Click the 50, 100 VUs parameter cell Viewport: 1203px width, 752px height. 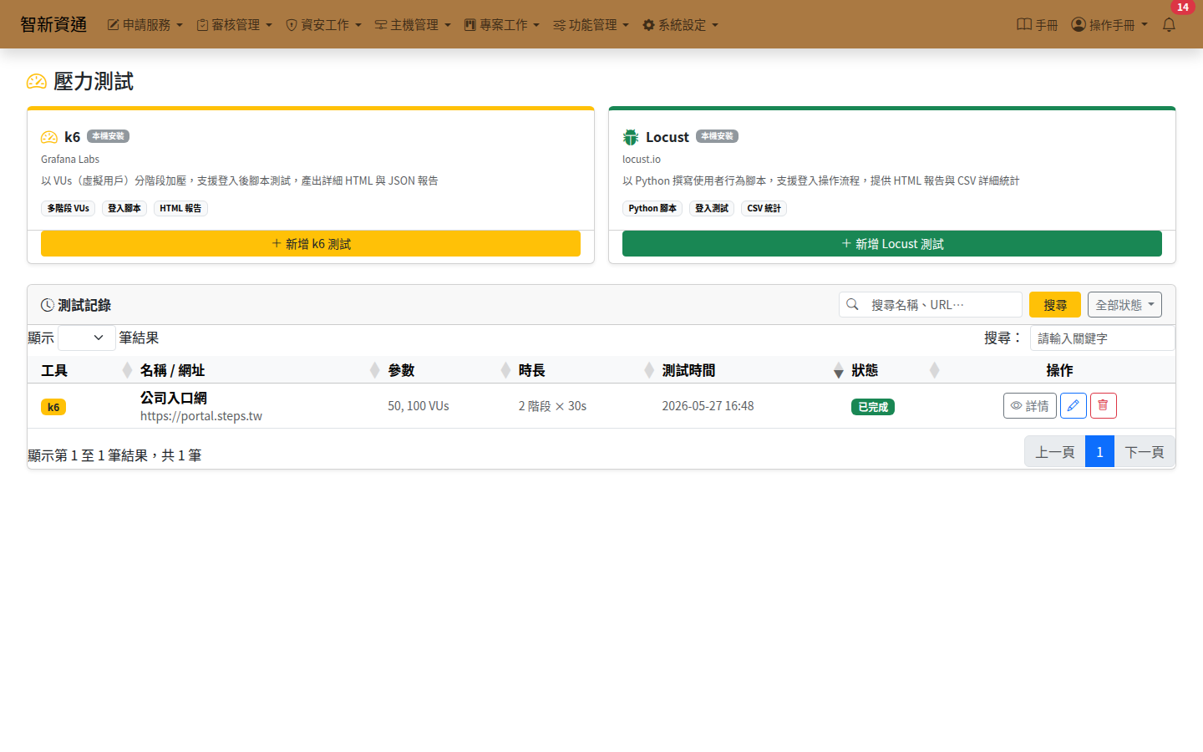419,406
